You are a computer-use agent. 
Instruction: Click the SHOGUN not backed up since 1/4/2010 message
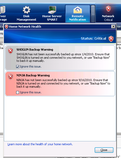click(x=63, y=58)
